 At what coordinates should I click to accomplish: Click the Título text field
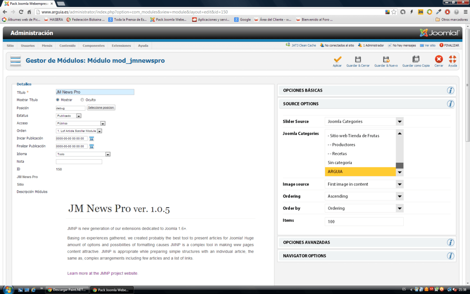point(95,92)
